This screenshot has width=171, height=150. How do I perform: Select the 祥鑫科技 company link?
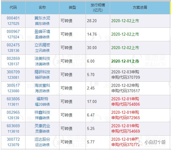pyautogui.click(x=42, y=112)
